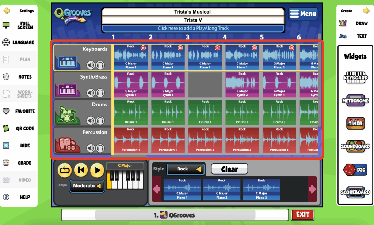Open the main Menu
The width and height of the screenshot is (374, 225).
click(303, 14)
